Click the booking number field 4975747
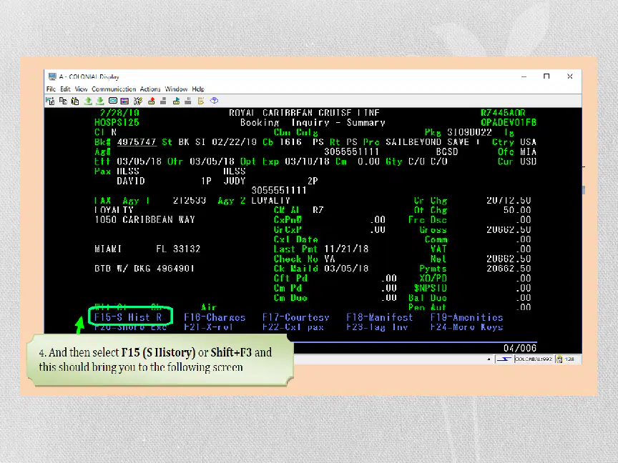Screen dimensions: 618x463 click(137, 142)
